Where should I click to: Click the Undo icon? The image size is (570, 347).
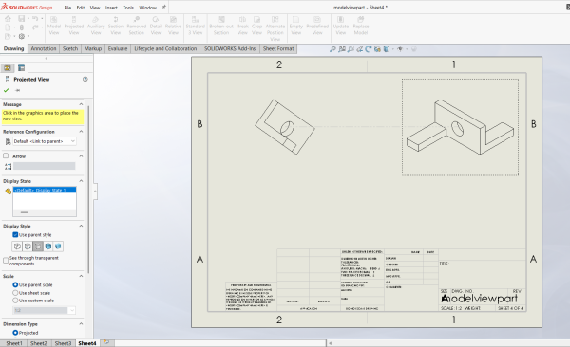[35, 19]
